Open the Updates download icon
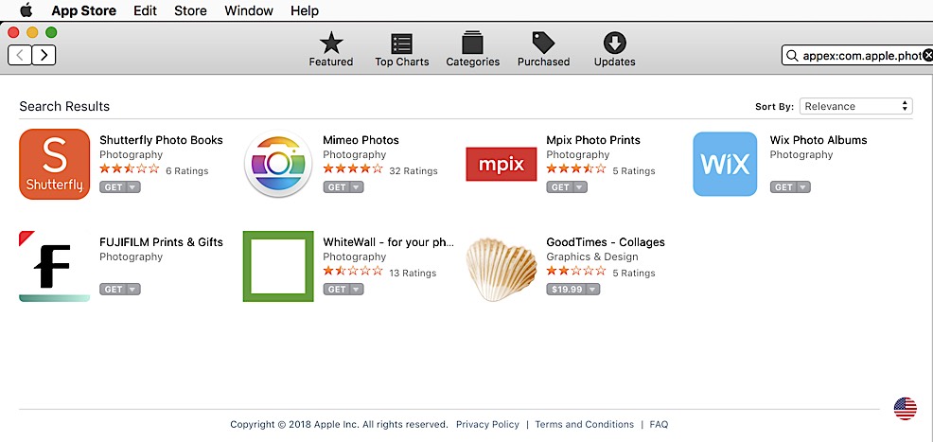Screen dimensions: 933x442 (614, 44)
